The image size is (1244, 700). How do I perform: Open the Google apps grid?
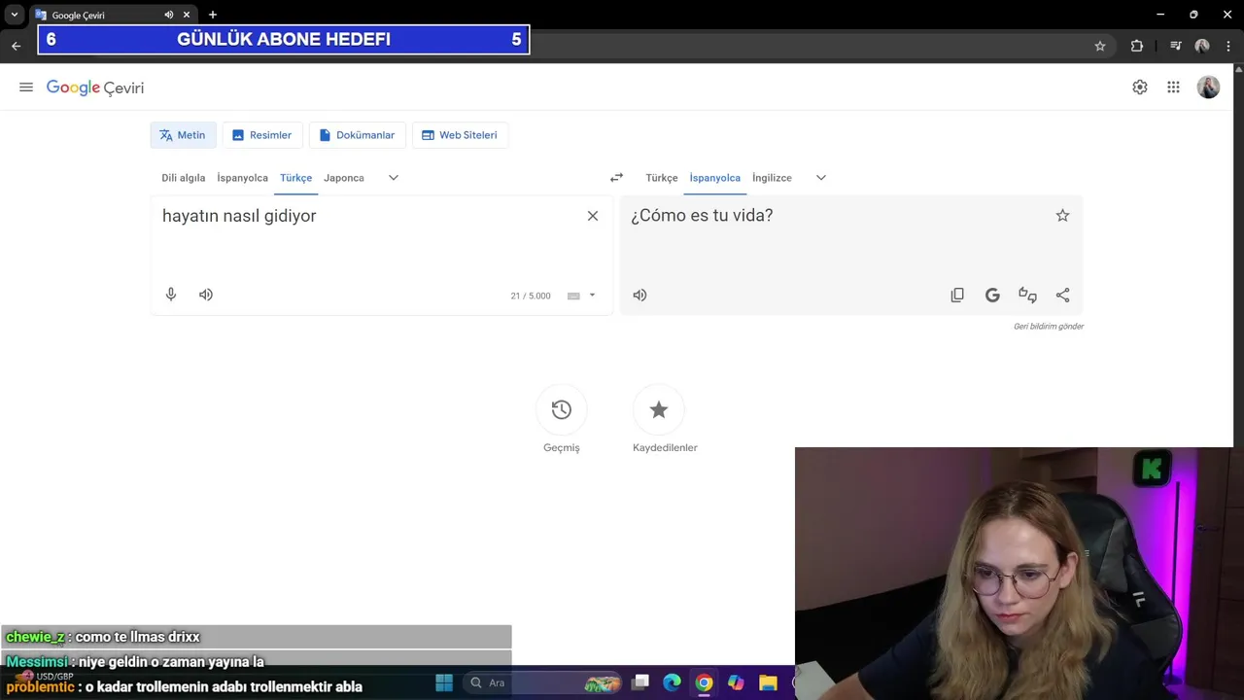1174,87
